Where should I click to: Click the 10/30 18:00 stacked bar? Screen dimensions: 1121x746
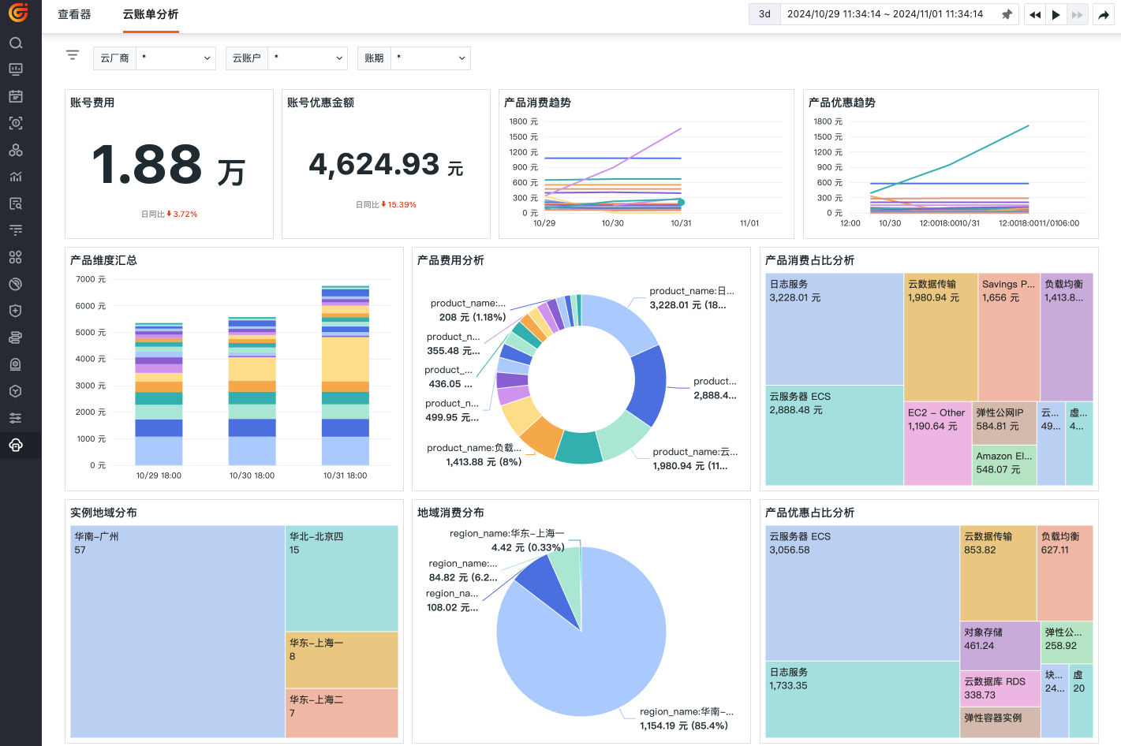pos(252,391)
